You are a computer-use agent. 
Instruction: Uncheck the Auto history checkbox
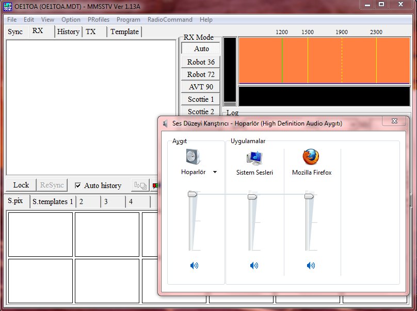point(78,185)
